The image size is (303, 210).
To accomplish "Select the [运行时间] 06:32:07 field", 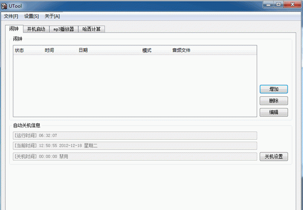I will (135, 136).
